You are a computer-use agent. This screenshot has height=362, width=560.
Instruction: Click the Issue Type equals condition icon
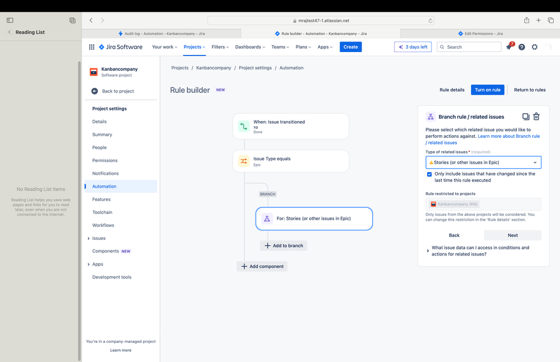[244, 161]
